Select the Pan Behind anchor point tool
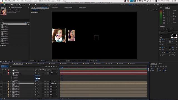 [x=14, y=5]
